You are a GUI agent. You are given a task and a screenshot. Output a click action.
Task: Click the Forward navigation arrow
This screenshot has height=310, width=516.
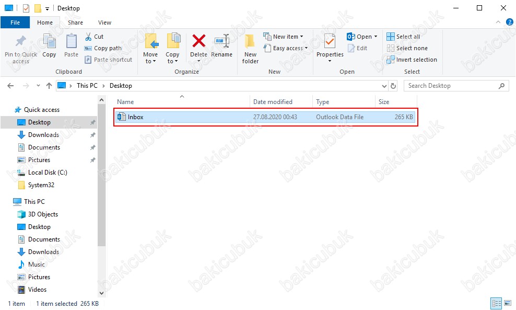tap(26, 86)
